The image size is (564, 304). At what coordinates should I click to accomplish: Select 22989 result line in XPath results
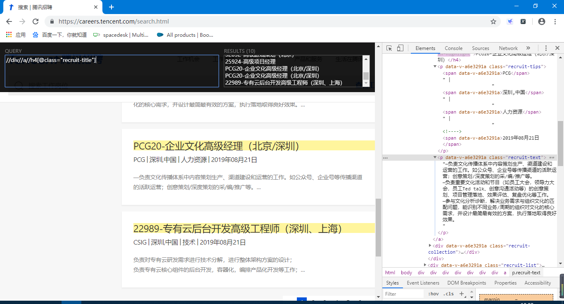pyautogui.click(x=284, y=83)
